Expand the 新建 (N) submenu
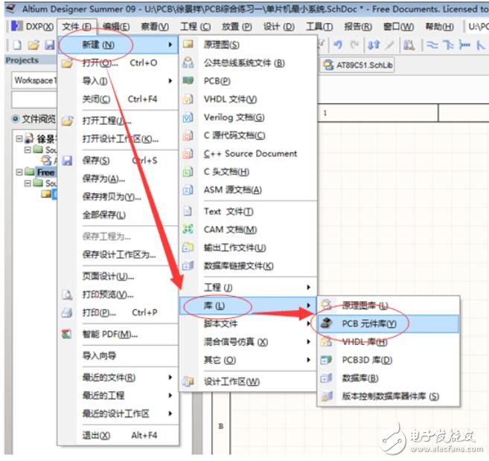489x461 pixels. 118,45
